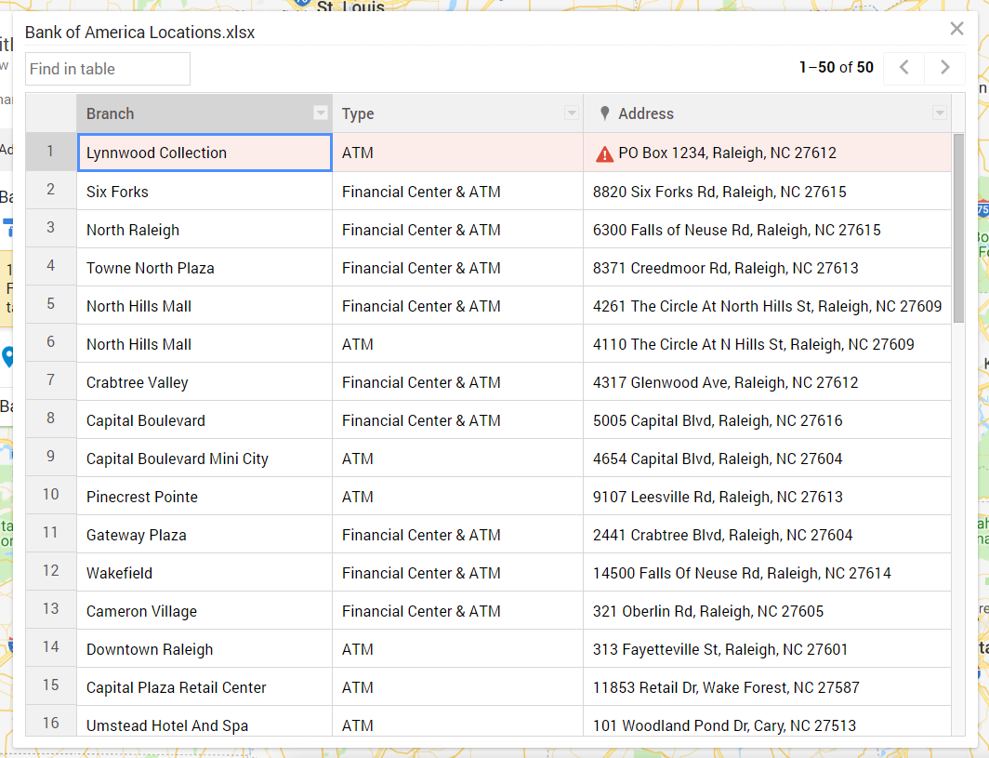Select the Wakefield branch cell
The width and height of the screenshot is (989, 758).
click(x=204, y=573)
